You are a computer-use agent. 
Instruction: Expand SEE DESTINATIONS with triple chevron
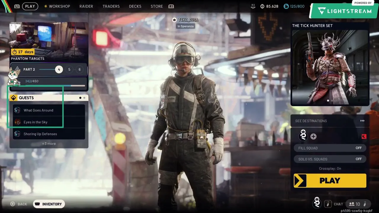362,121
